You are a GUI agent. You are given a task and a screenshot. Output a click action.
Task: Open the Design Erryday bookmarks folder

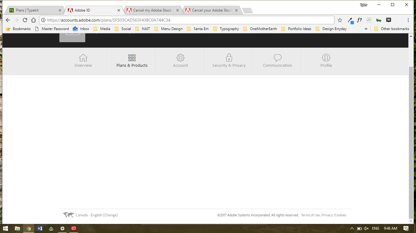click(331, 29)
